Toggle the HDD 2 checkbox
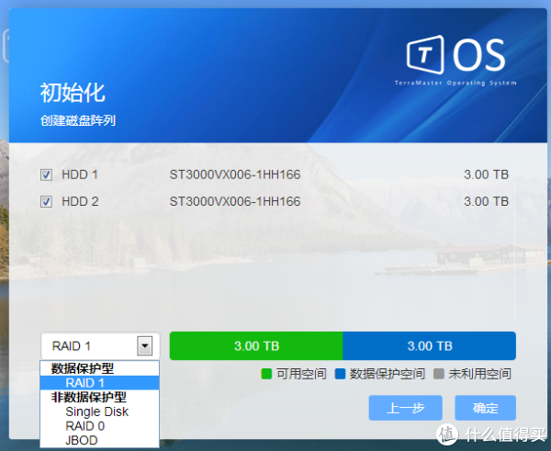551x451 pixels. [47, 201]
